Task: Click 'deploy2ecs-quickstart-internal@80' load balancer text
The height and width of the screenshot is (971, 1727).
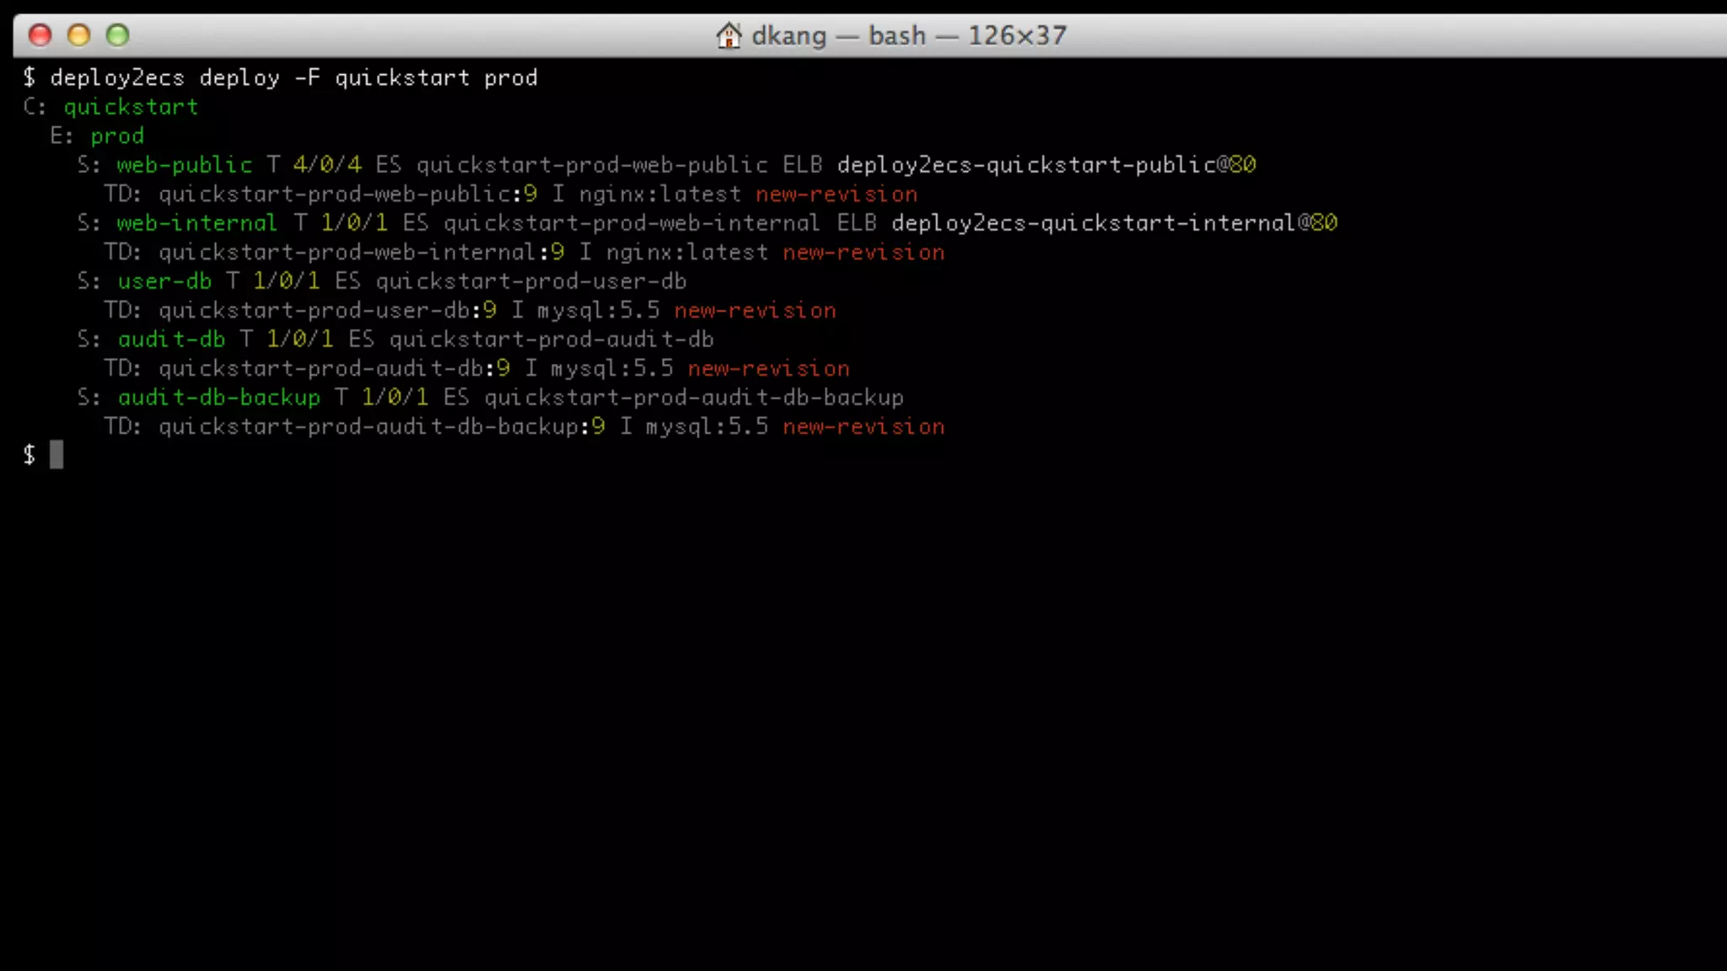Action: pos(1113,223)
